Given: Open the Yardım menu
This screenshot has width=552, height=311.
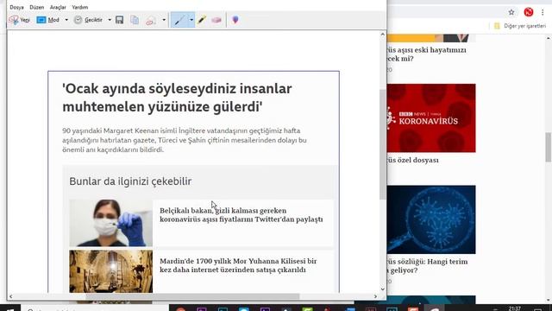Looking at the screenshot, I should [80, 7].
